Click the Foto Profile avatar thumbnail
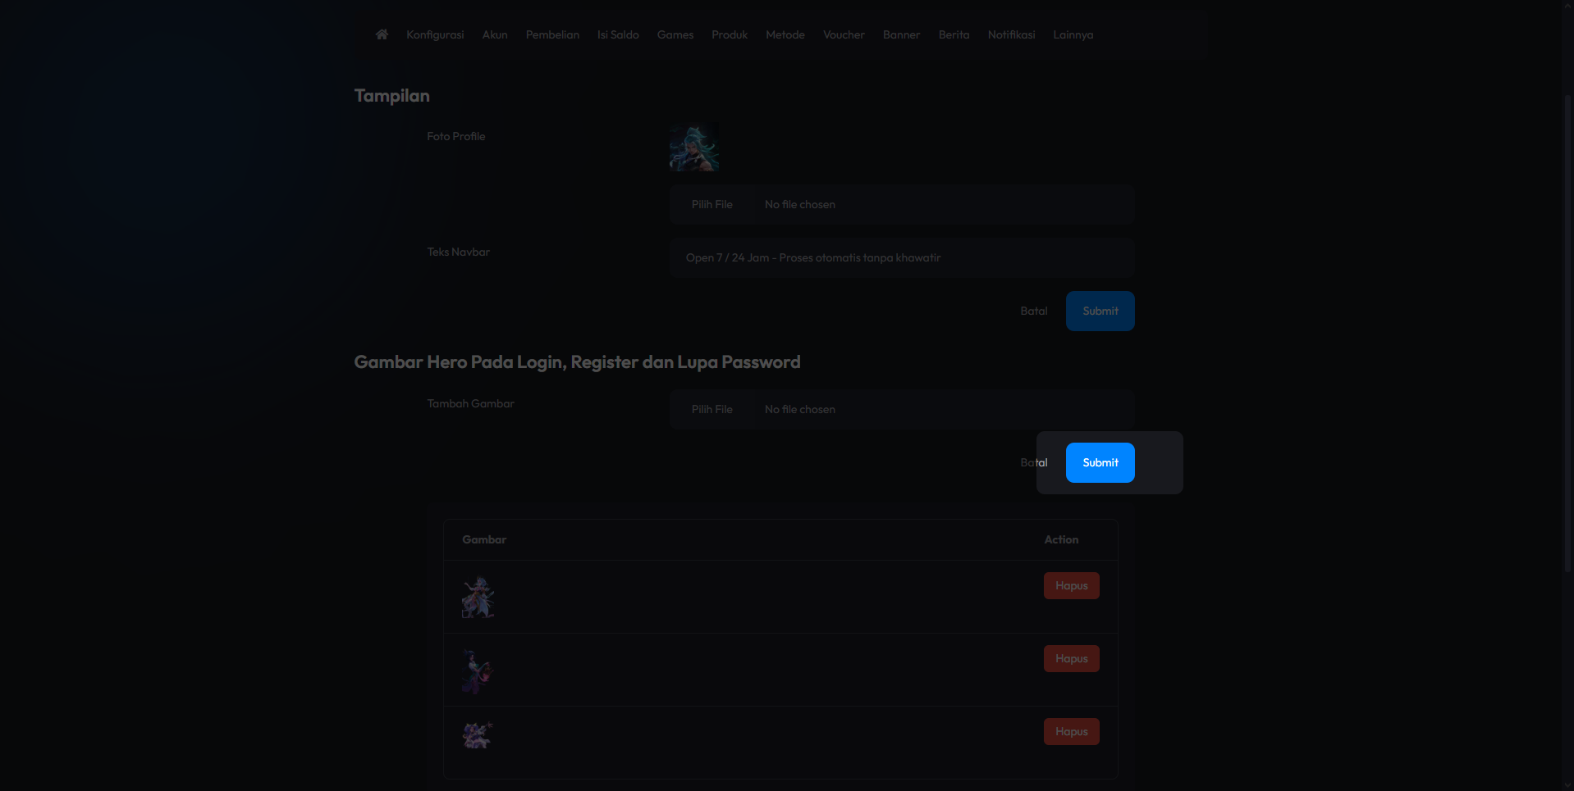The height and width of the screenshot is (791, 1574). click(694, 148)
